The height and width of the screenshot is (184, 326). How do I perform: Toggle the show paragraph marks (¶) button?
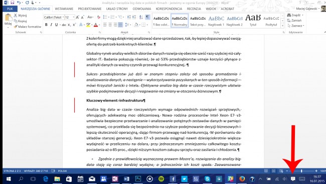pyautogui.click(x=147, y=17)
